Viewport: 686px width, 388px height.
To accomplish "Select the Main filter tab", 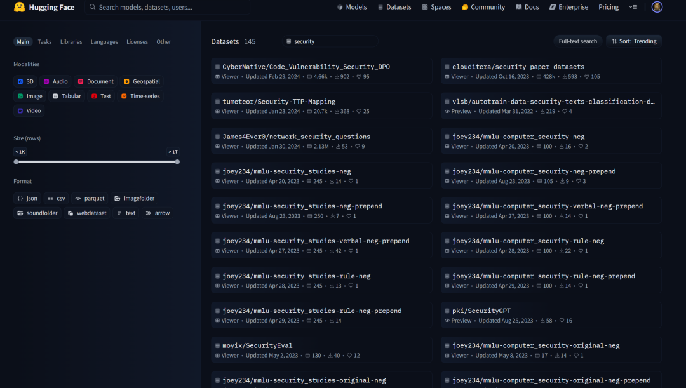I will tap(23, 41).
